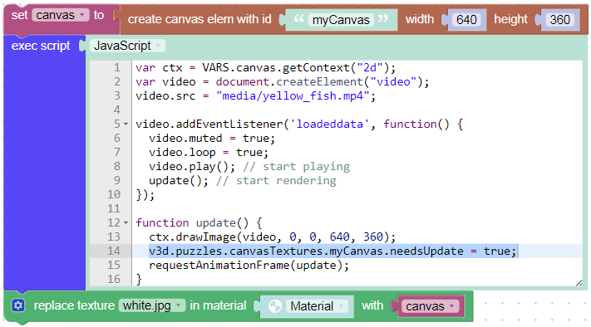Viewport: 591px width, 327px height.
Task: Open the Material selector dropdown
Action: click(316, 306)
